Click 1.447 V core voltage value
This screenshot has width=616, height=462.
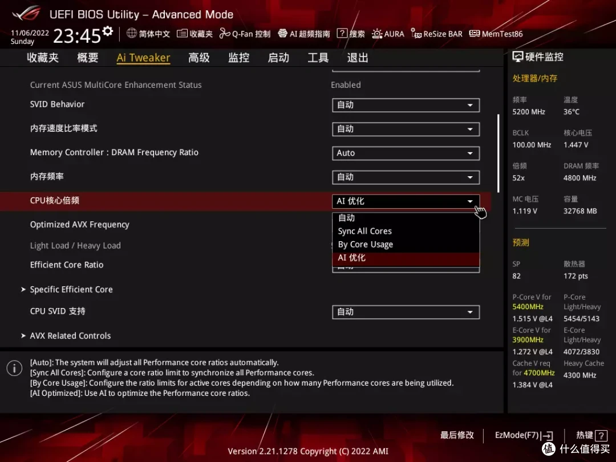coord(576,145)
